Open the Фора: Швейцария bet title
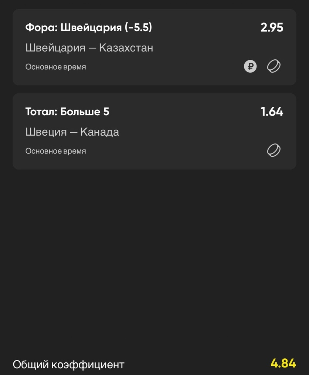Viewport: 309px width, 375px height. coord(89,27)
